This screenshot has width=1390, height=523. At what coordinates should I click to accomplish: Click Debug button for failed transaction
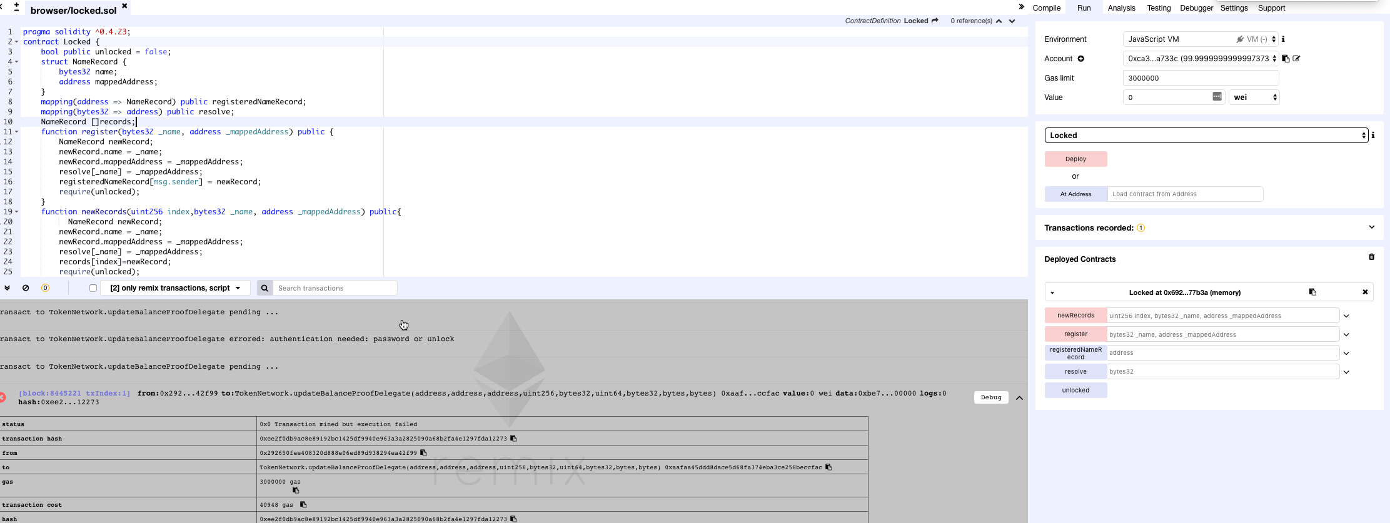(990, 397)
